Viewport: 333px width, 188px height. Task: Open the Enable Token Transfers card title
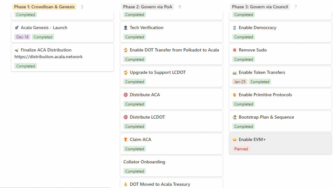pyautogui.click(x=262, y=72)
